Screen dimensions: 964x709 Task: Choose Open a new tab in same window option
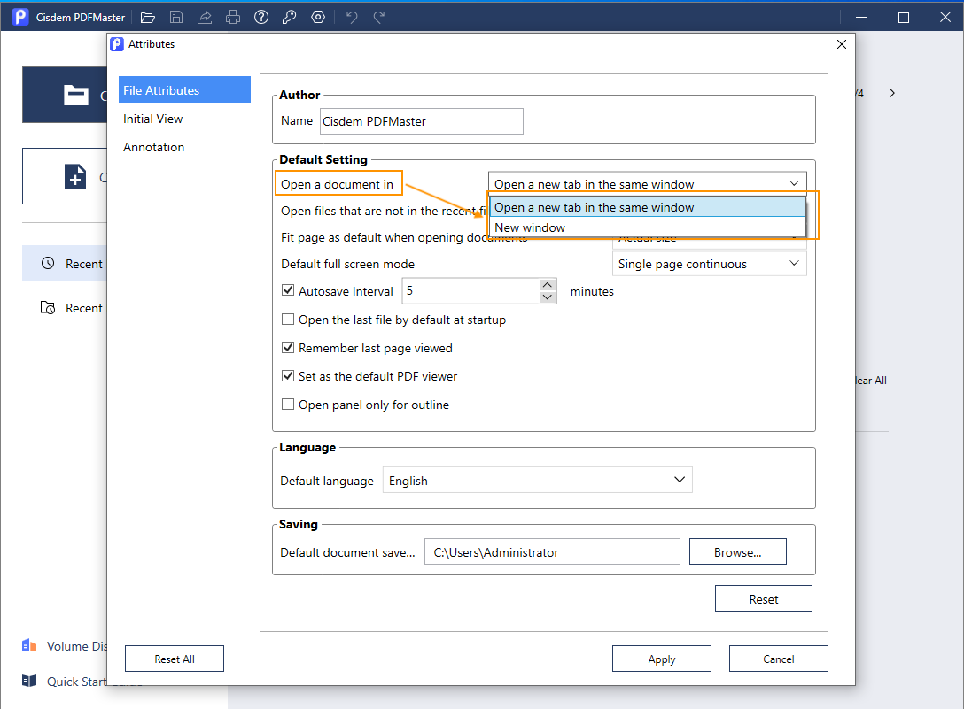[648, 208]
